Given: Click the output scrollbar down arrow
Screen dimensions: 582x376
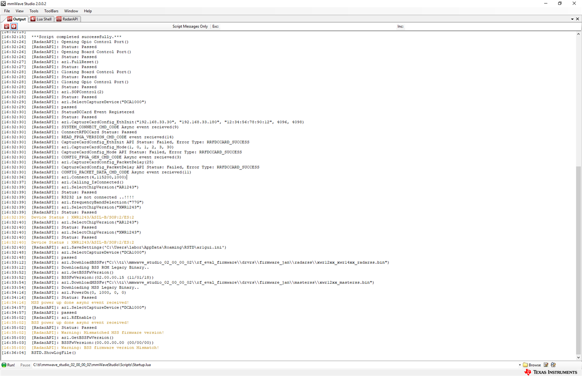Looking at the screenshot, I should pos(578,358).
